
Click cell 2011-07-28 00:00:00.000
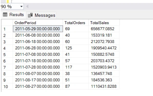[38, 67]
